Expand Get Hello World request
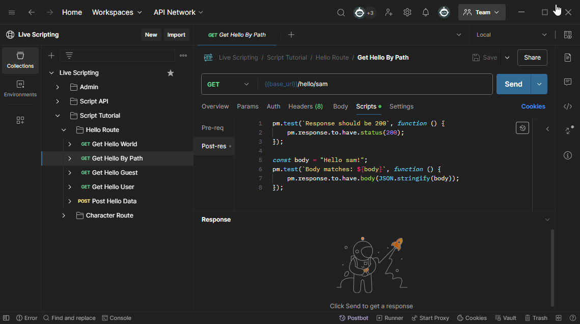 (x=70, y=144)
